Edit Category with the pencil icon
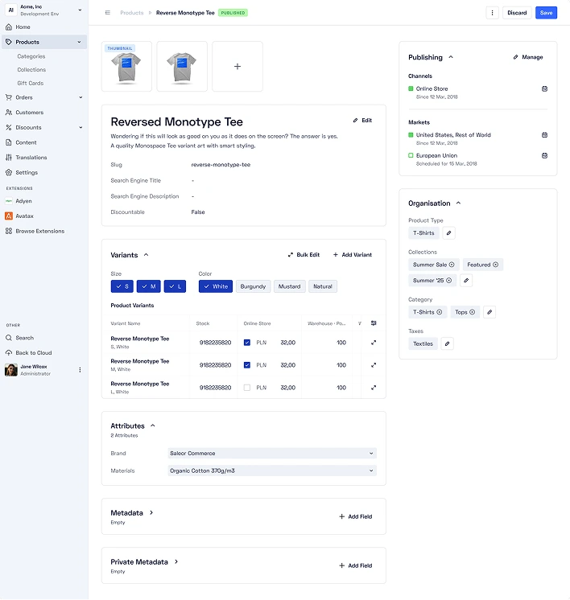This screenshot has width=570, height=600. click(x=489, y=312)
